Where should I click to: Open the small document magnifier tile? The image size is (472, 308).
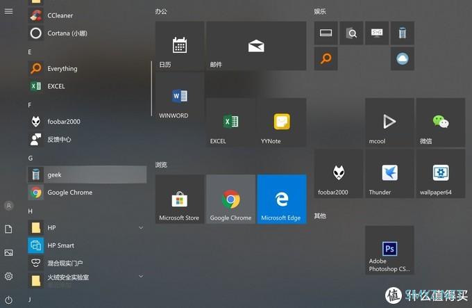[351, 33]
